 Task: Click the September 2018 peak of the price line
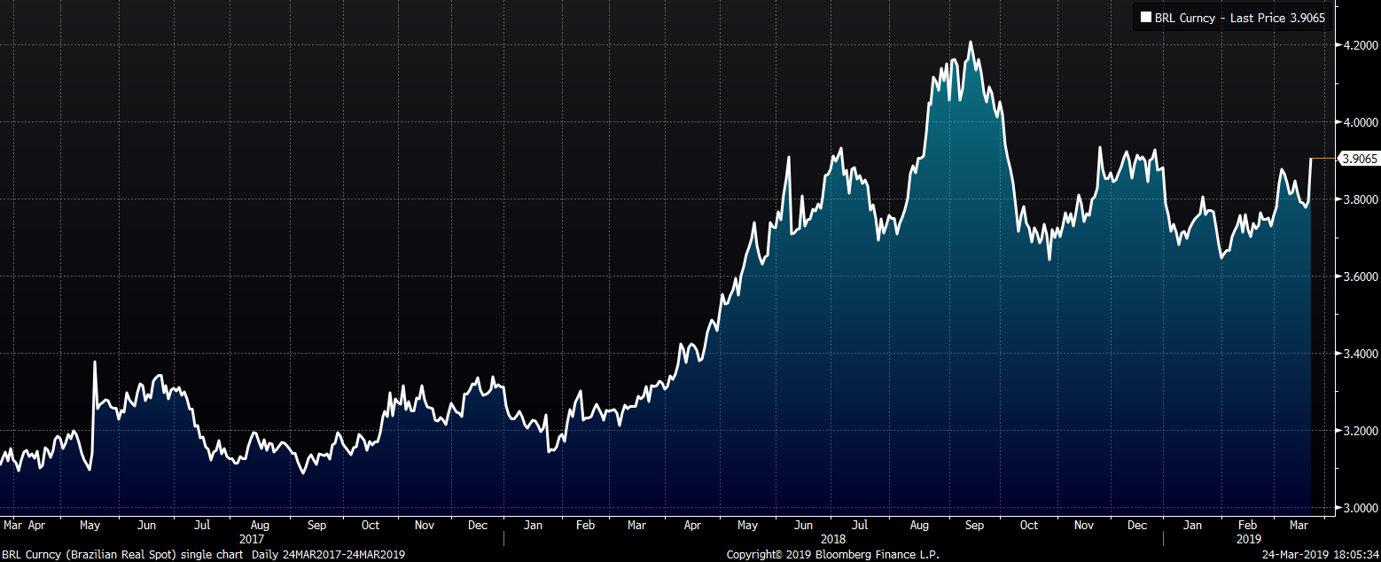click(971, 42)
